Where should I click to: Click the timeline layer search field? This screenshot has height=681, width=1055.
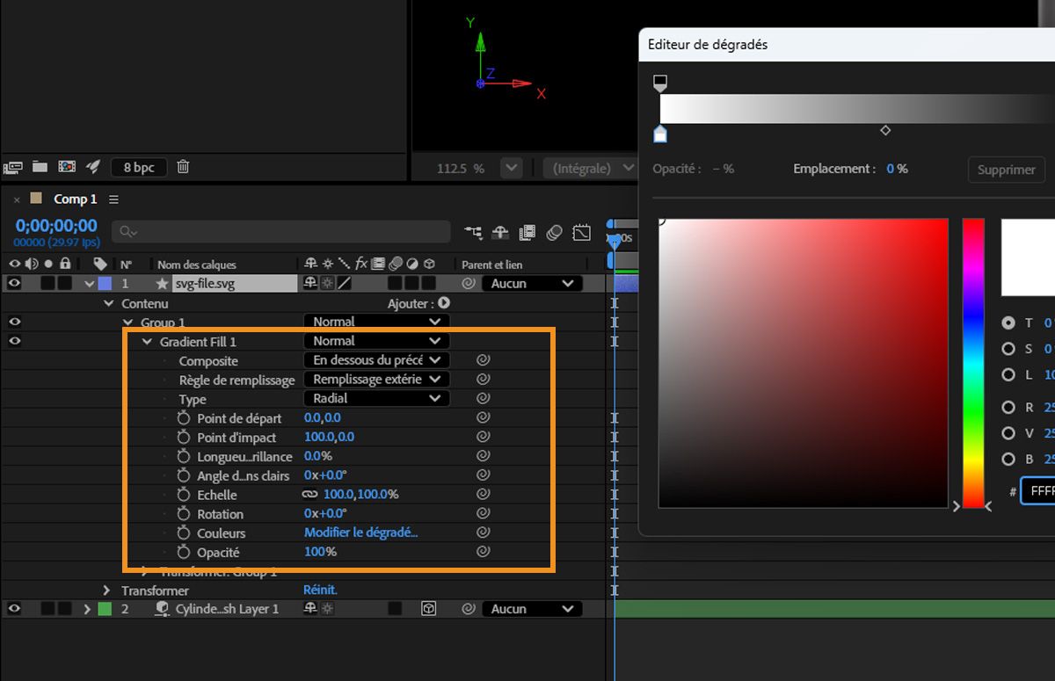point(281,231)
